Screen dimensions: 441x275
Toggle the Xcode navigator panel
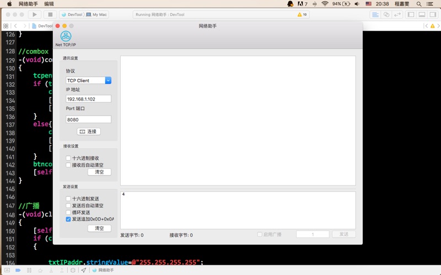[411, 15]
